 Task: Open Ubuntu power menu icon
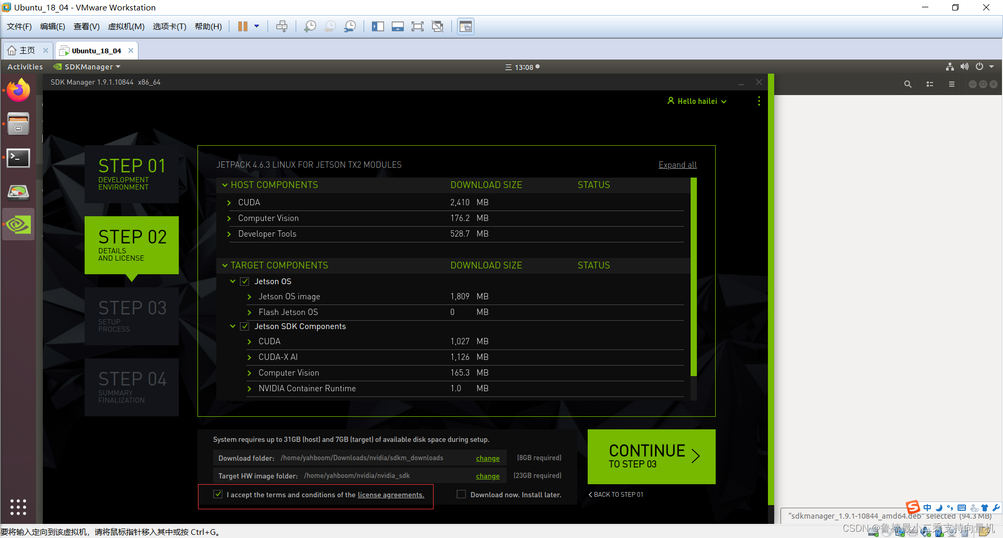(979, 67)
